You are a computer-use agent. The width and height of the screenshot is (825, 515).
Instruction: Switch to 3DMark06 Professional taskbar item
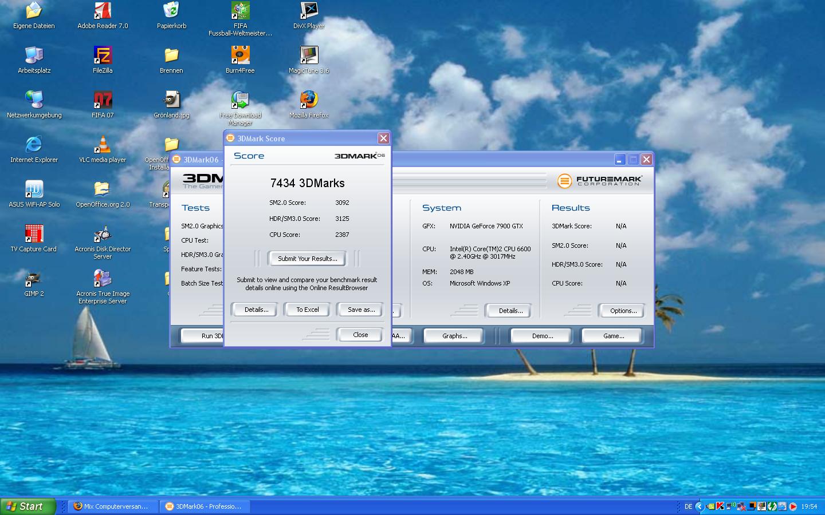205,506
